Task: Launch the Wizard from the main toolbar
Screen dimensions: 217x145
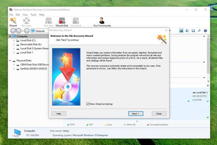Action: click(x=13, y=22)
